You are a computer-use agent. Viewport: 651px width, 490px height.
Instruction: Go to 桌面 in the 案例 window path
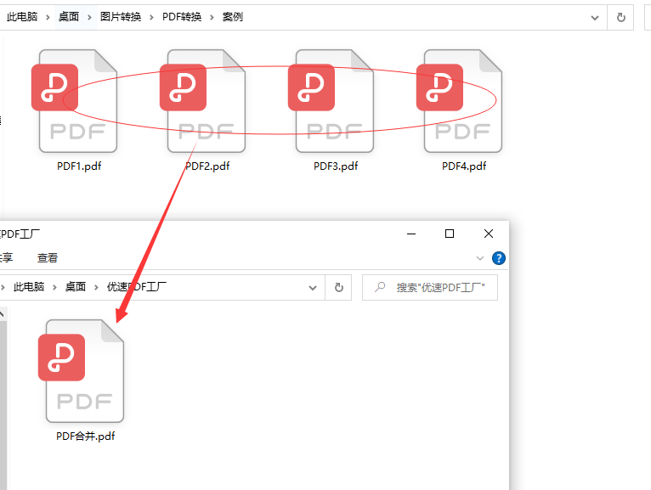pos(69,17)
